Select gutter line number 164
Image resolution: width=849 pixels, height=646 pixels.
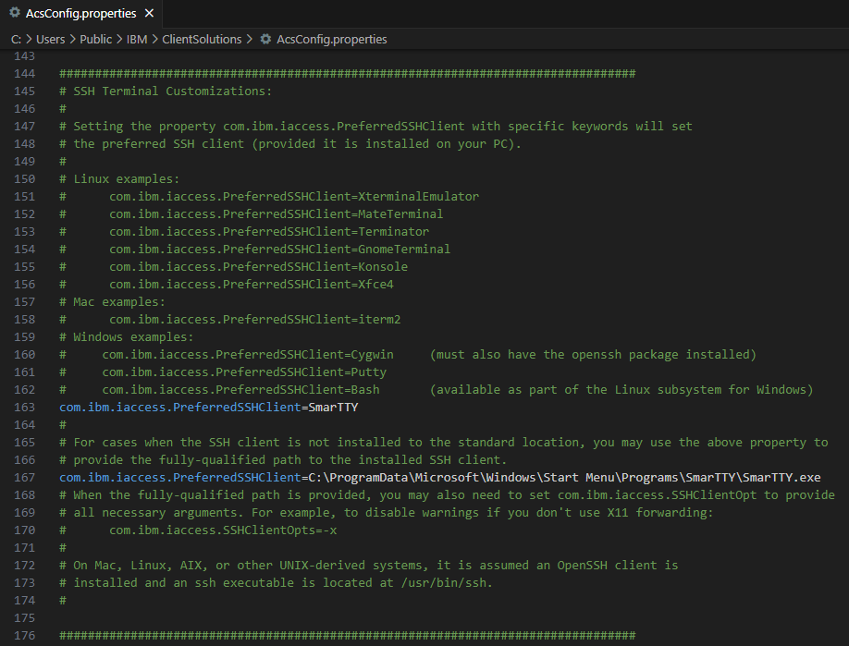(x=24, y=425)
